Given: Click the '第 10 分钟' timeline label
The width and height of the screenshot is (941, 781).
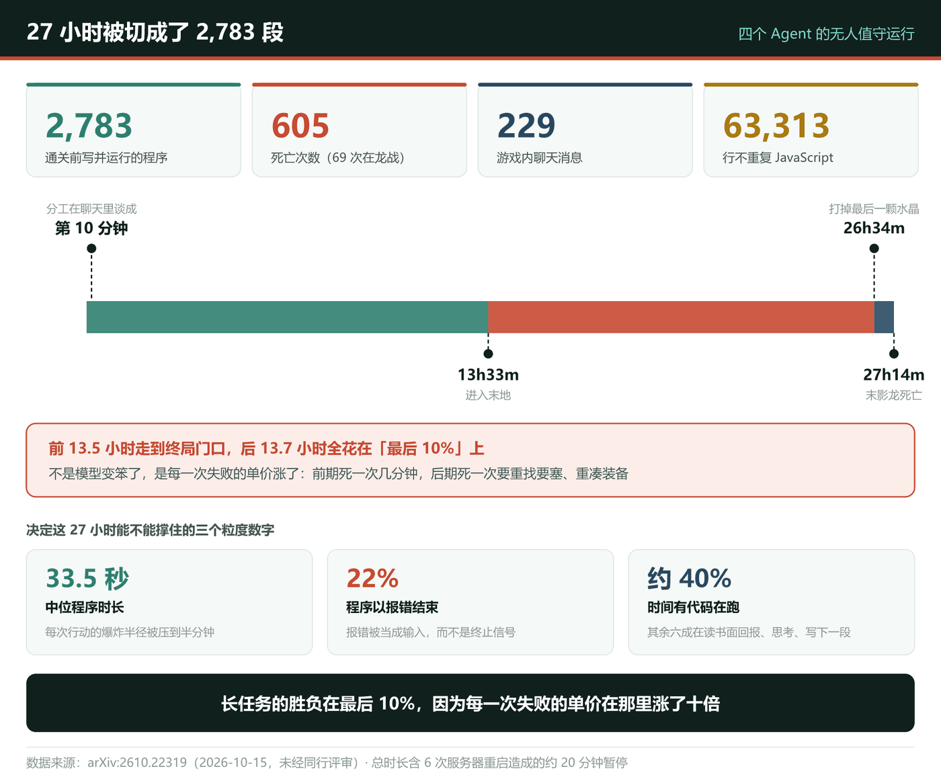Looking at the screenshot, I should tap(91, 229).
